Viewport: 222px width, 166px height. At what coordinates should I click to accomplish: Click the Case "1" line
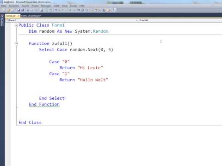[x=59, y=74]
